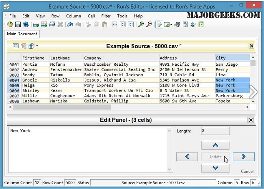This screenshot has height=189, width=264.
Task: Click the zoom out magnifier icon
Action: tap(149, 25)
